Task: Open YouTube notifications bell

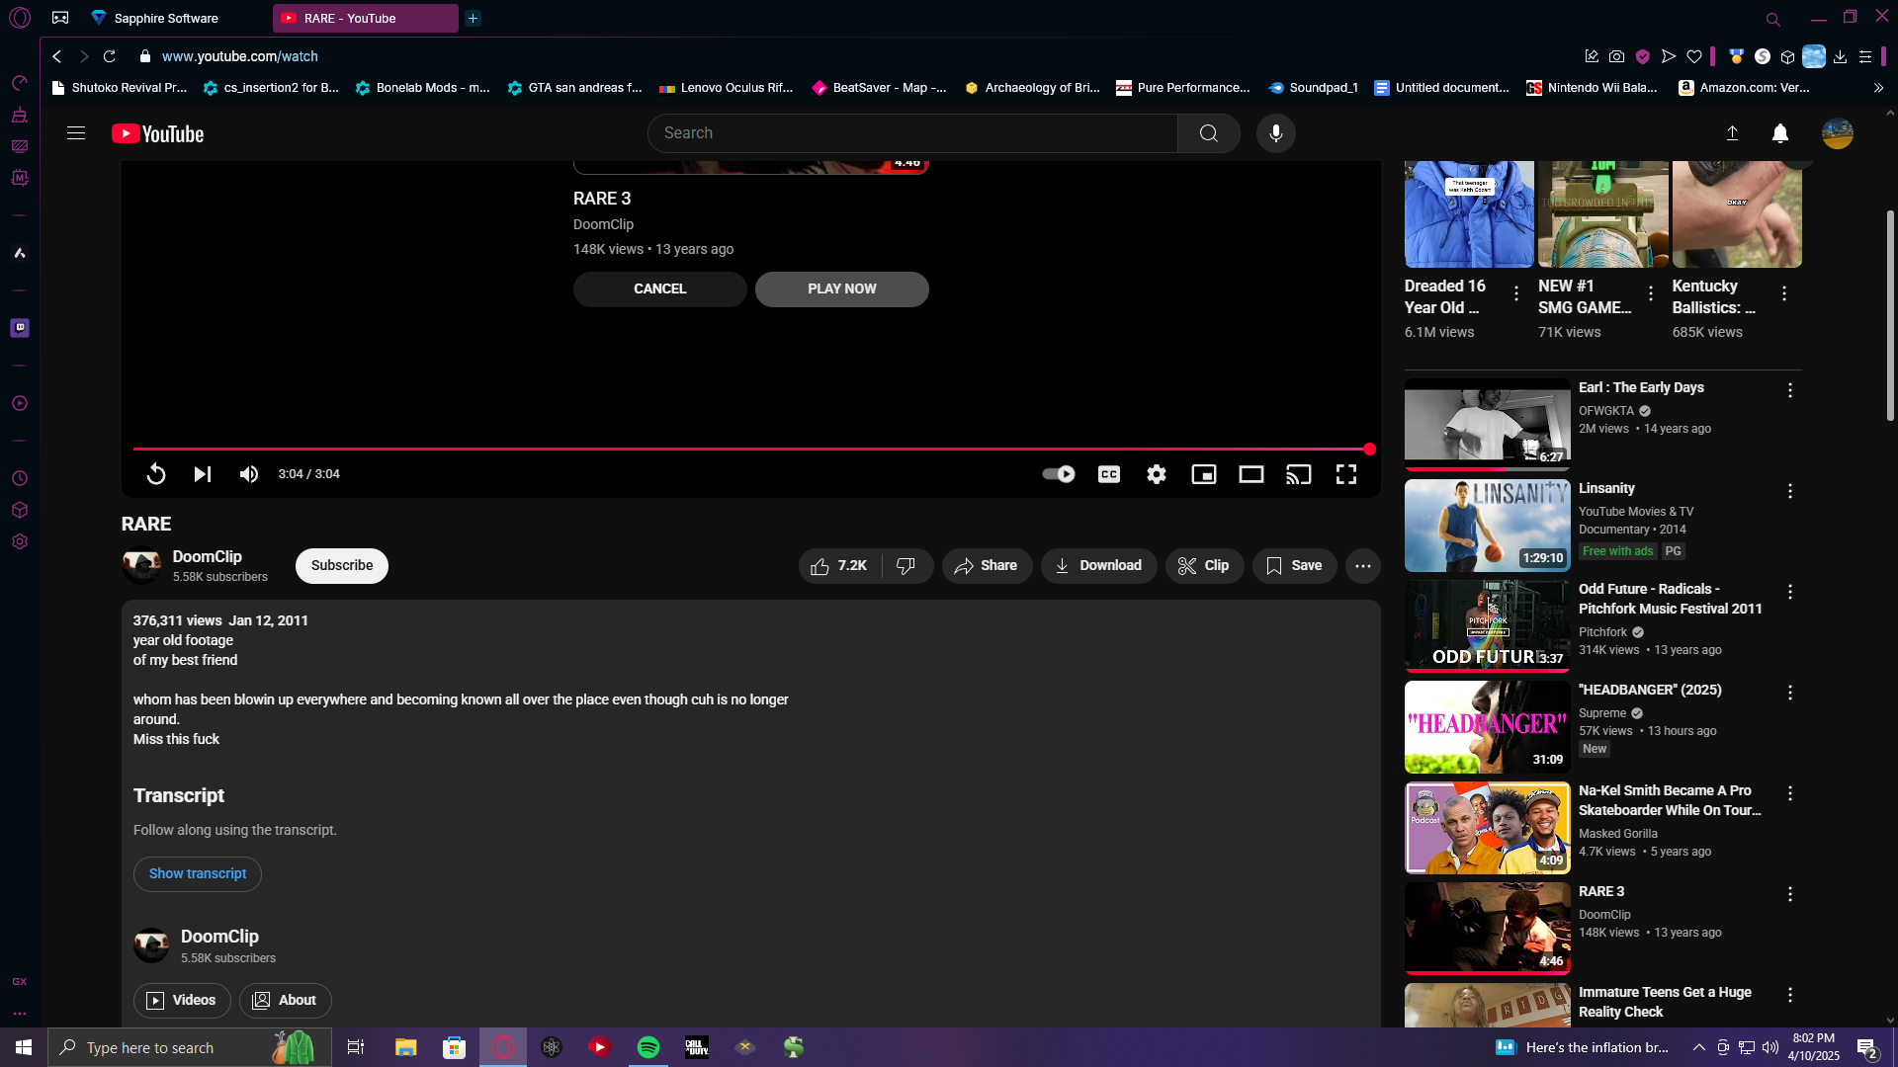Action: point(1779,133)
